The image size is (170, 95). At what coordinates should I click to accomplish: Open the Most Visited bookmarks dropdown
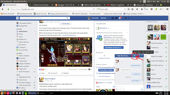[8, 14]
